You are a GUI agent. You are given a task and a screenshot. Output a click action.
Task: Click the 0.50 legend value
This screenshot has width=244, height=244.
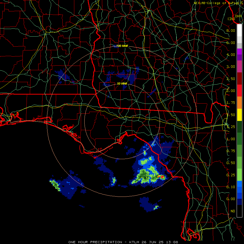point(231,163)
